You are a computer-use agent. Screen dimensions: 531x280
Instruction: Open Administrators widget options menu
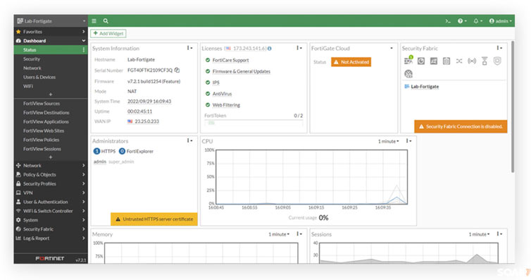click(x=190, y=140)
